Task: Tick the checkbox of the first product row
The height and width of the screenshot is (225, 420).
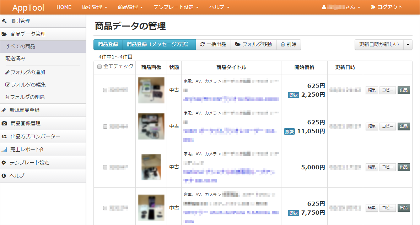Action: 105,90
